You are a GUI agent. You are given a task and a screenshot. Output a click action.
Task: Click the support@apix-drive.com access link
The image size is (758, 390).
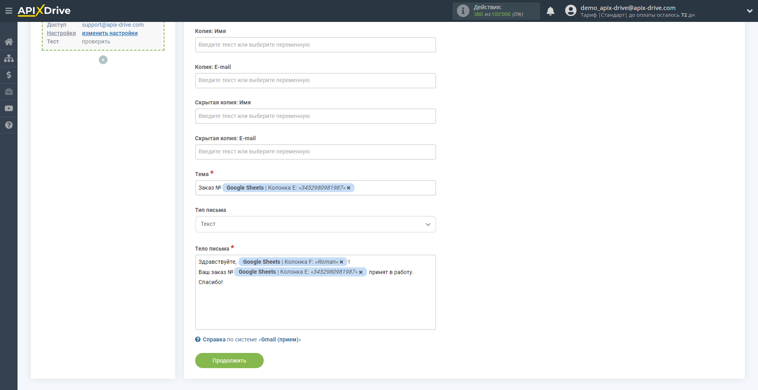113,25
